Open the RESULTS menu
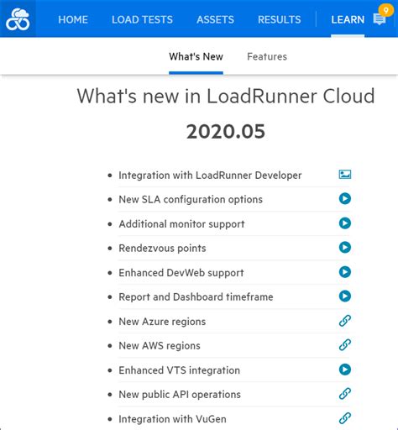The height and width of the screenshot is (430, 398). pyautogui.click(x=280, y=19)
